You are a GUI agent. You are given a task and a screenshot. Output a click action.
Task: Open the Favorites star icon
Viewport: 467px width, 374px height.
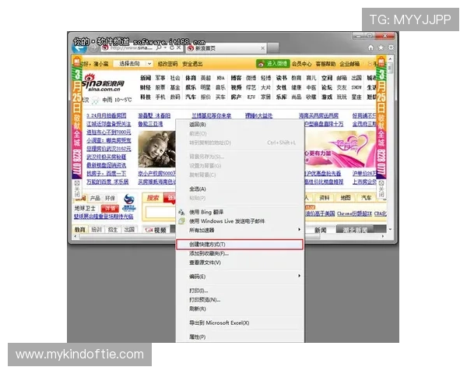[x=381, y=48]
